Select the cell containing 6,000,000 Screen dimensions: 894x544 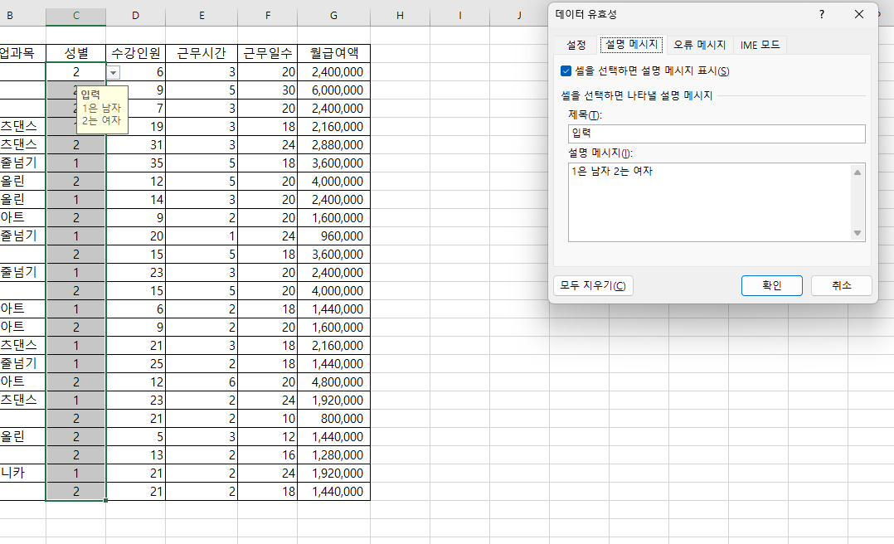(x=333, y=90)
